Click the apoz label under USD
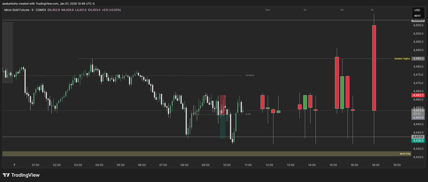Screen dimensions: 428x182 click(417, 16)
